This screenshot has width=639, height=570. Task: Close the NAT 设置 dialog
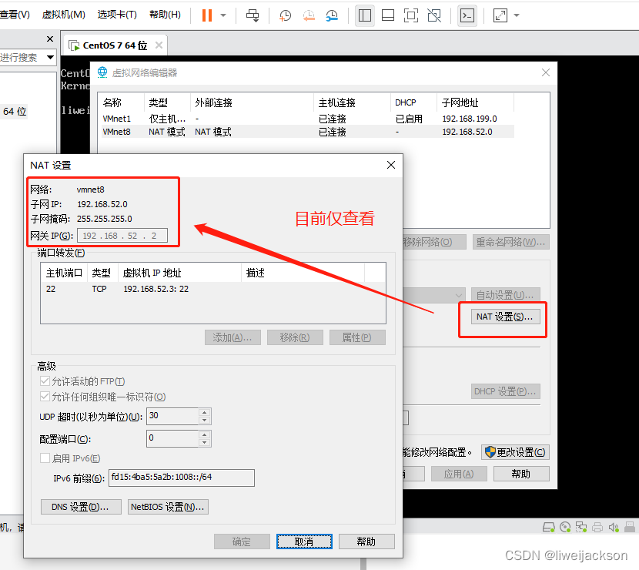click(391, 165)
